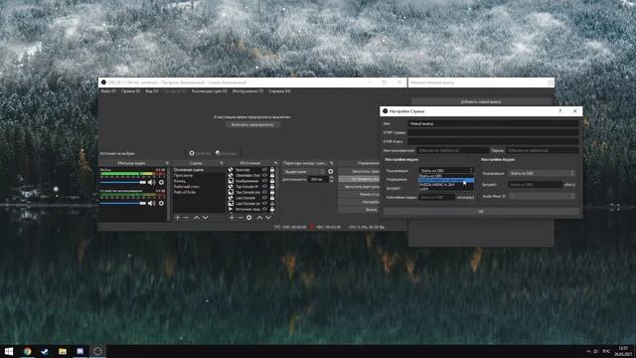The image size is (636, 358).
Task: Open Файл menu in OBS
Action: [x=108, y=91]
